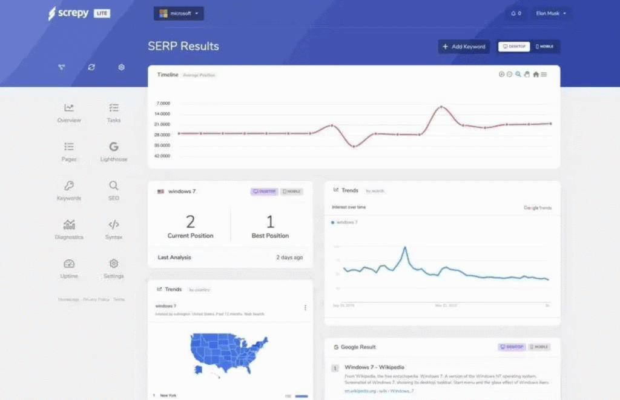Expand the Elon Musk user menu
620x400 pixels.
point(551,13)
